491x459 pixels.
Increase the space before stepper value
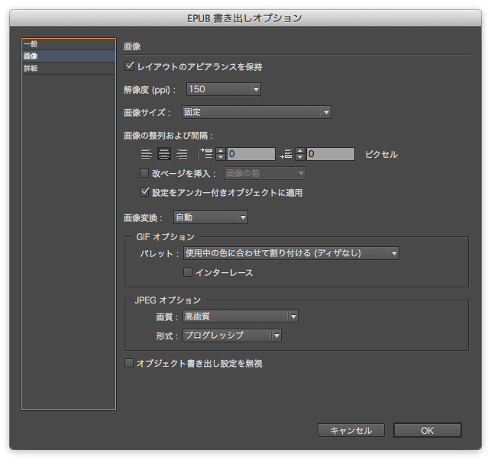tap(221, 151)
